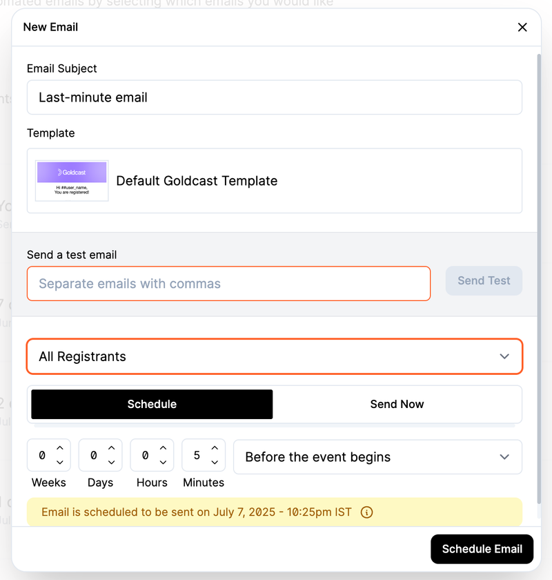The image size is (552, 580).
Task: Close the New Email dialog
Action: [x=522, y=28]
